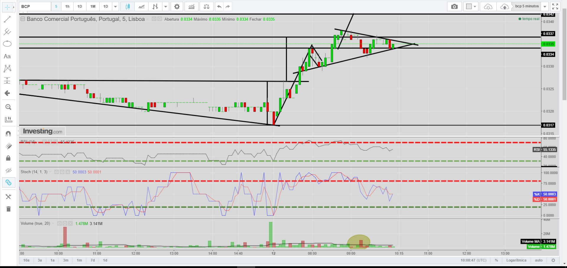567x268 pixels.
Task: Click the 0.0335 current price label
Action: 548,44
